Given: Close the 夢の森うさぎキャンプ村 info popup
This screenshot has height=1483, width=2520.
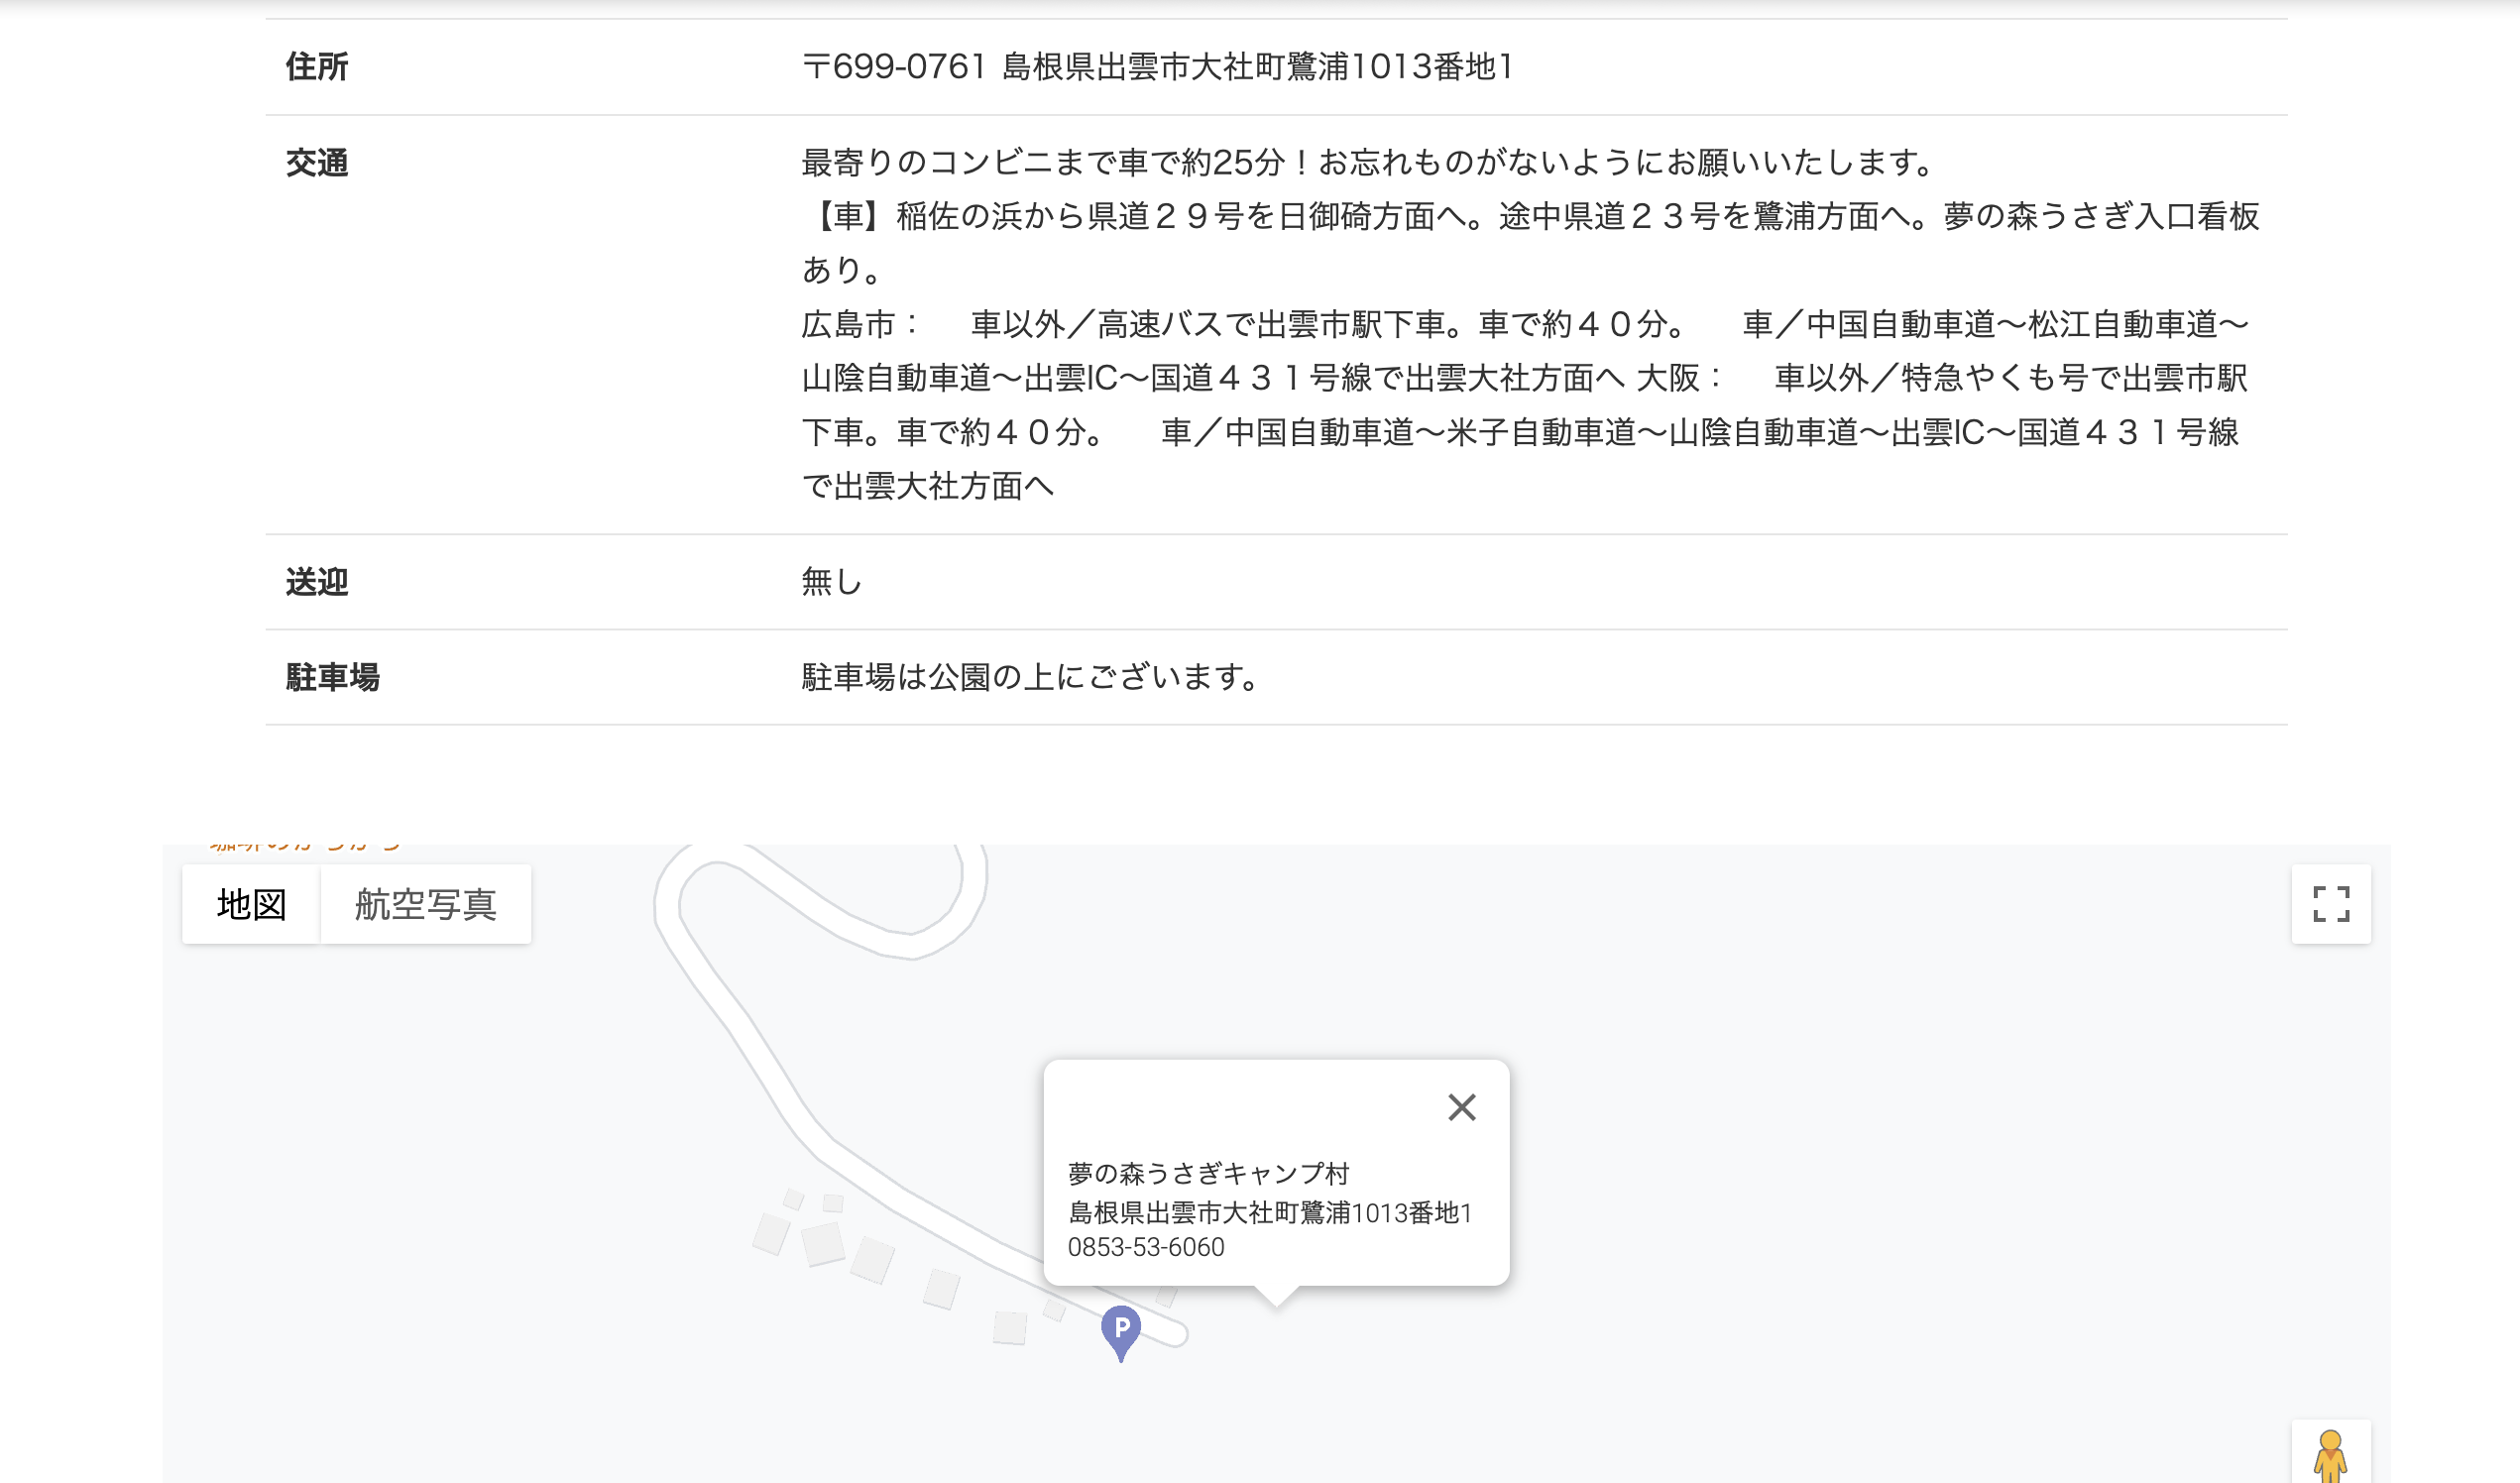Looking at the screenshot, I should pos(1461,1107).
